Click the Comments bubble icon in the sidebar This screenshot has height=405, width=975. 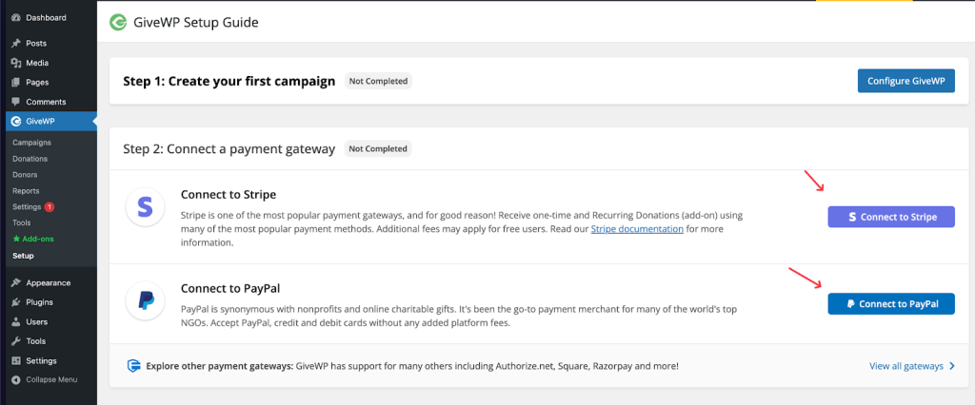(x=15, y=102)
